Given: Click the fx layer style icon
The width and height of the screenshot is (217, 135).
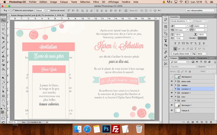Looking at the screenshot, I should [188, 122].
